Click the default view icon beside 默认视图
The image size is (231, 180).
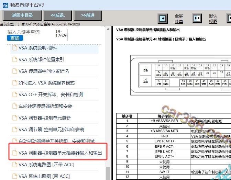(x=197, y=18)
